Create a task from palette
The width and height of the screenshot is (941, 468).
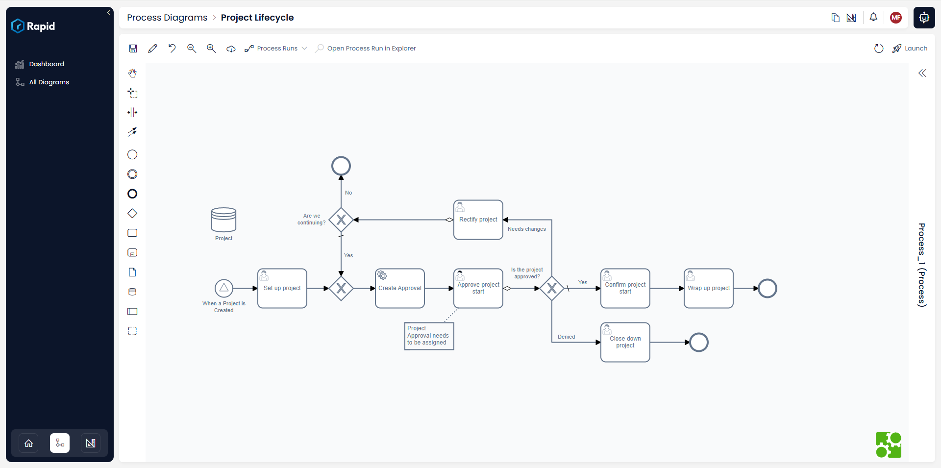[132, 233]
